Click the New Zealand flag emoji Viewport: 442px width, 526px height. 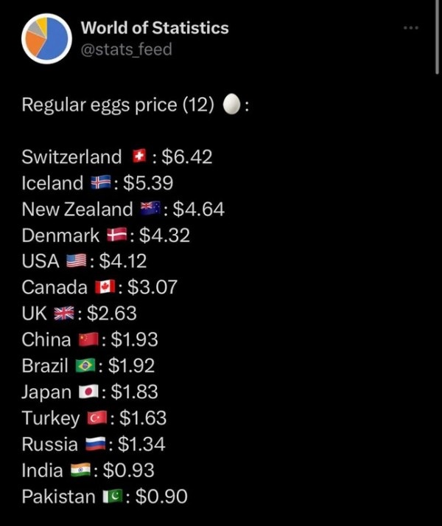[150, 209]
